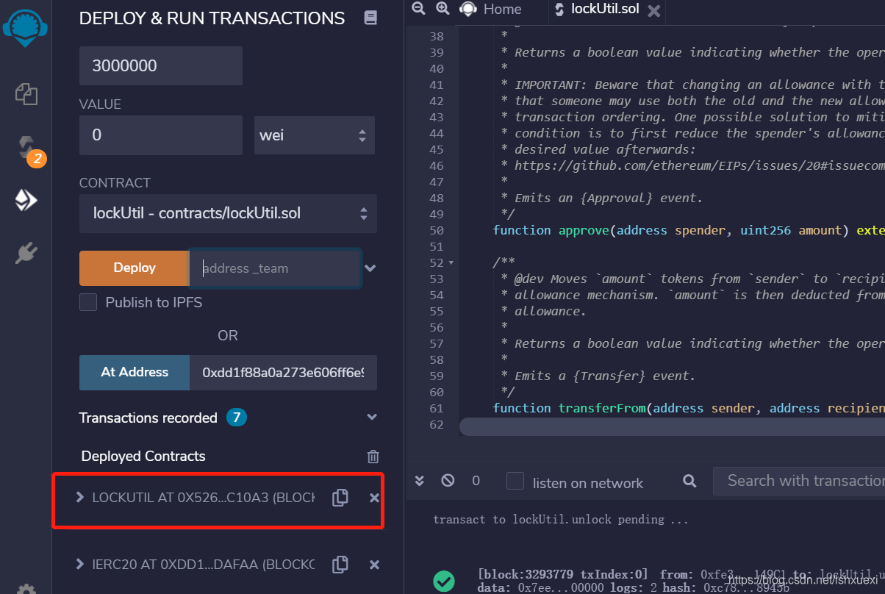This screenshot has width=885, height=594.
Task: Focus Search with transaction hash field
Action: click(799, 481)
